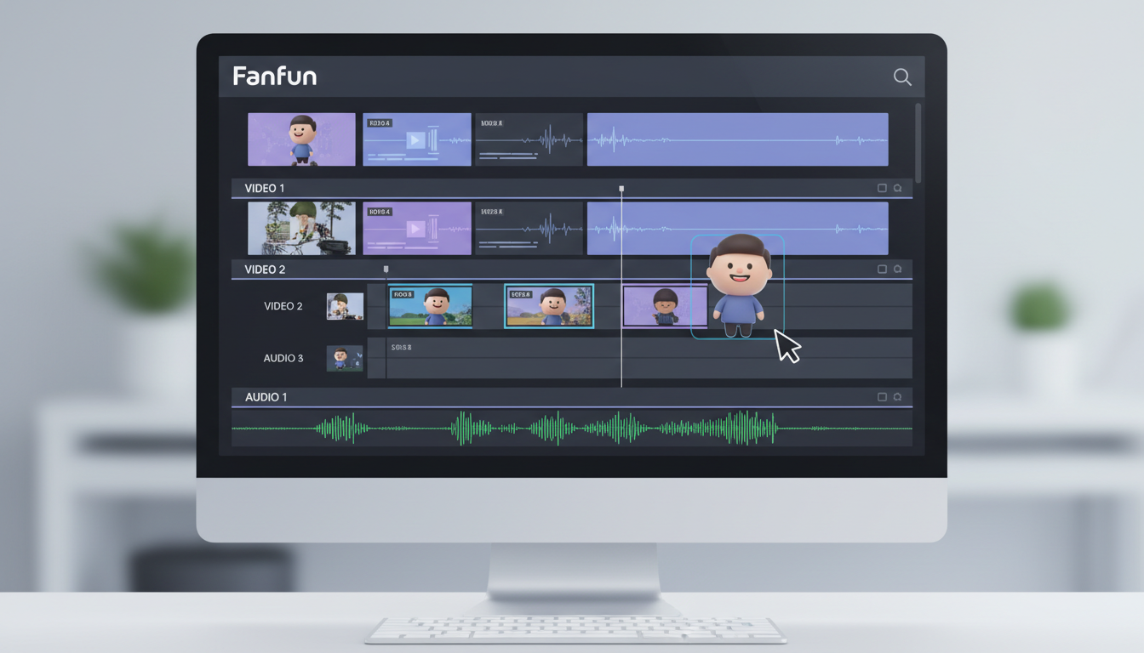This screenshot has height=653, width=1144.
Task: Select the first character clip in VIDEO 2 track
Action: point(431,306)
